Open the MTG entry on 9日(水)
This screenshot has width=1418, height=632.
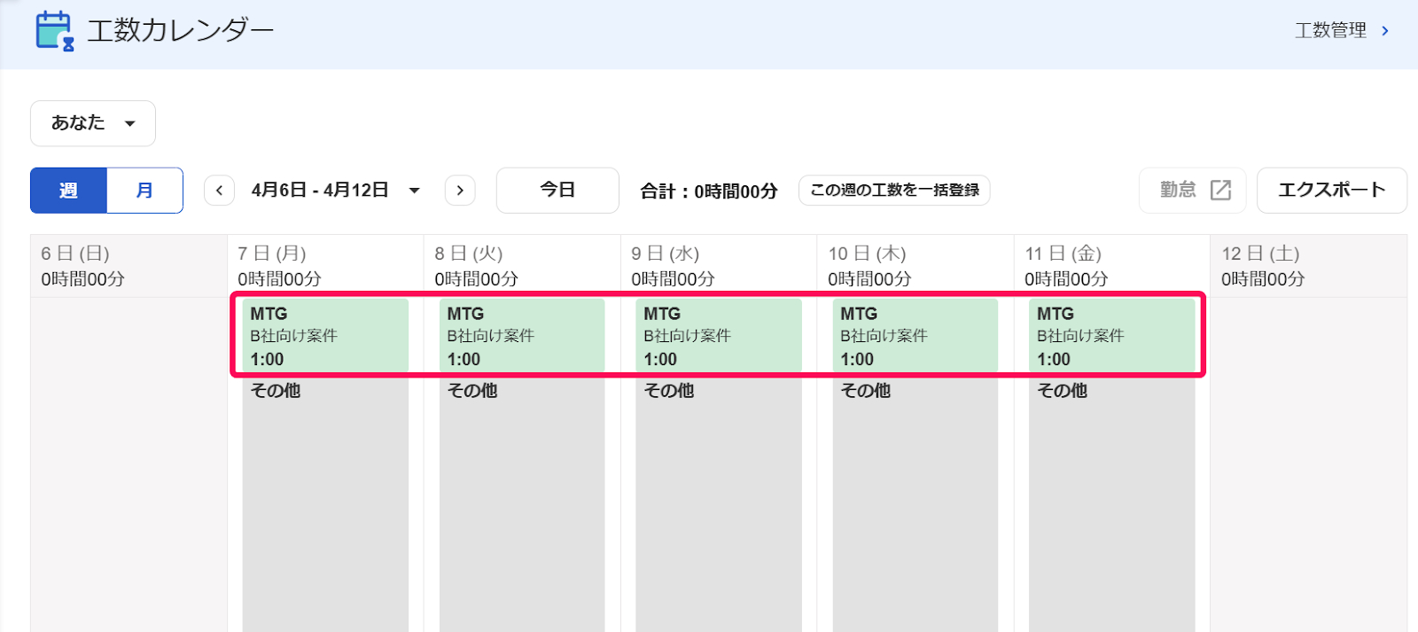pos(719,335)
